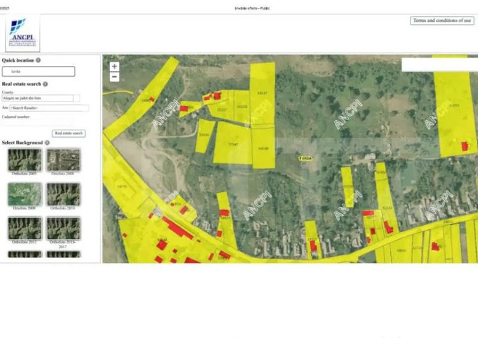Click the Quick location input field
The width and height of the screenshot is (478, 338).
click(38, 71)
